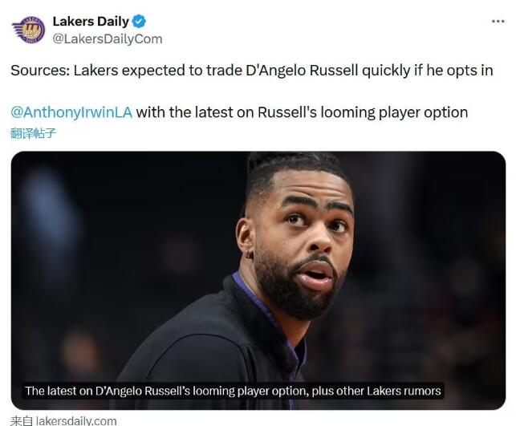The width and height of the screenshot is (516, 426).
Task: Translate the post via 翻译帖子
Action: [x=33, y=133]
